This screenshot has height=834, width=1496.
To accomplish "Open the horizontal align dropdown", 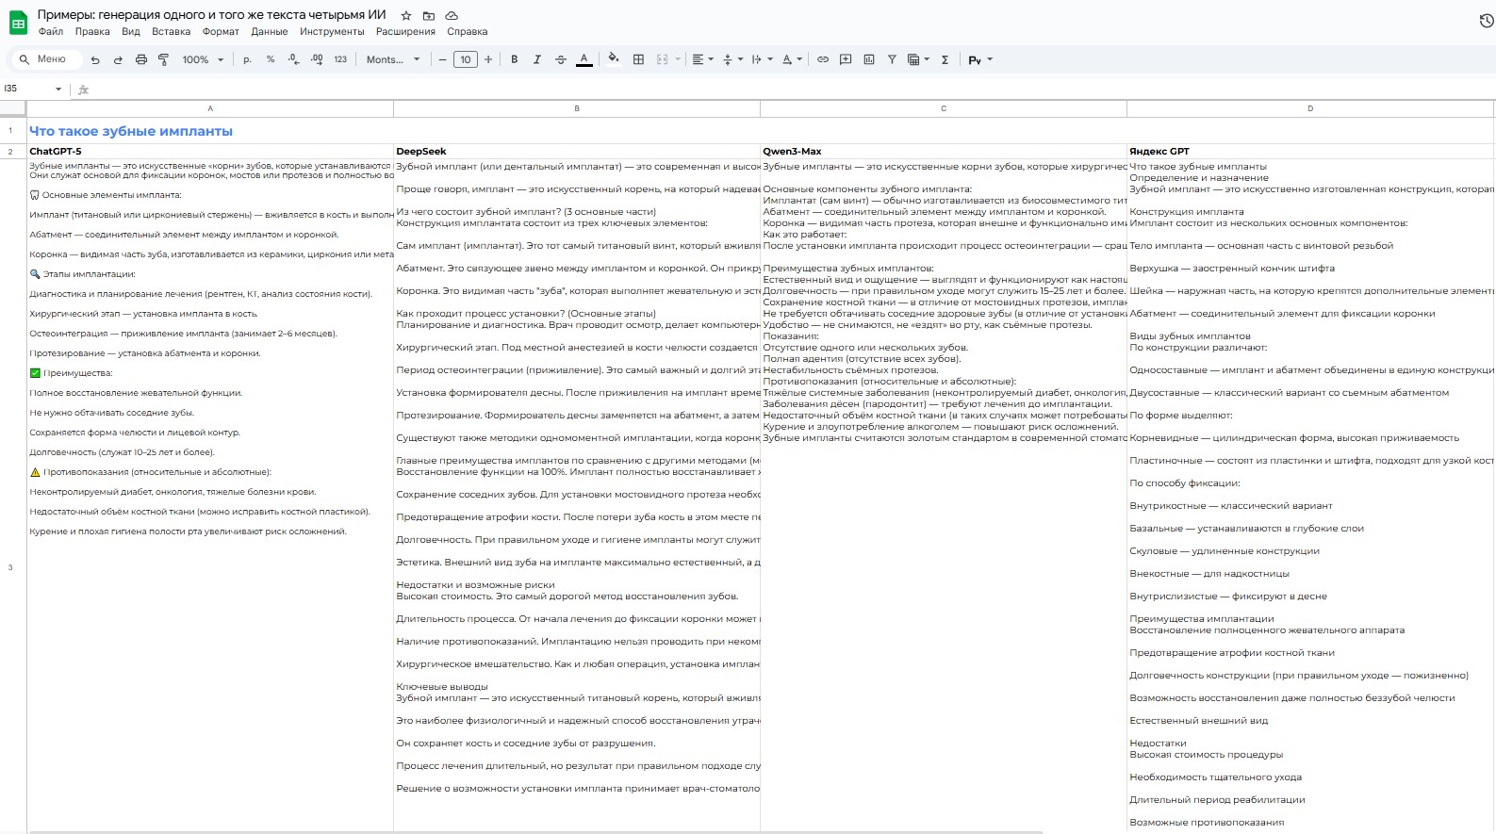I will (x=702, y=59).
